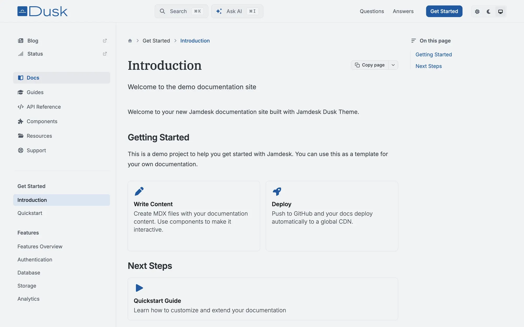Screen dimensions: 524x327
Task: Open the Database sidebar page
Action: coord(62,273)
